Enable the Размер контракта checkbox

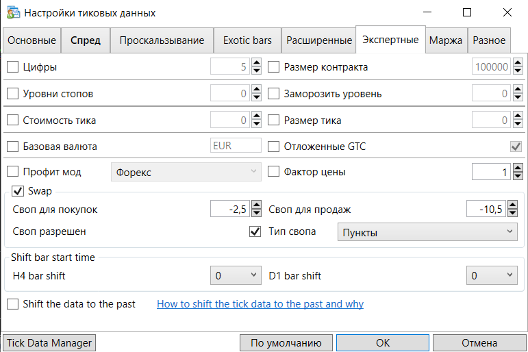point(273,66)
